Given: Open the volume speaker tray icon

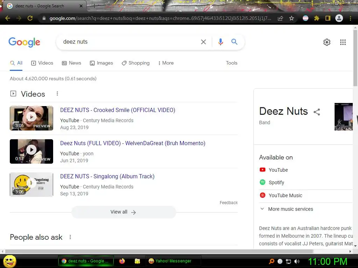Looking at the screenshot, I should point(297,261).
